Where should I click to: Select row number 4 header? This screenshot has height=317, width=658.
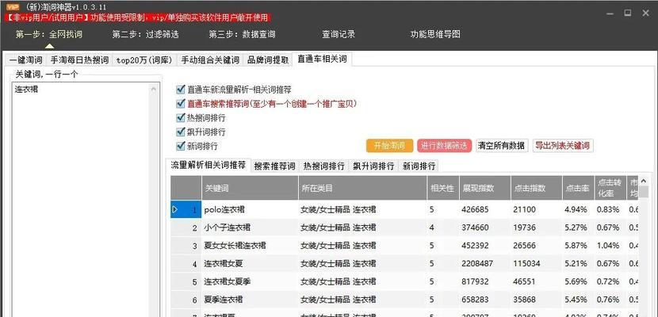186,264
